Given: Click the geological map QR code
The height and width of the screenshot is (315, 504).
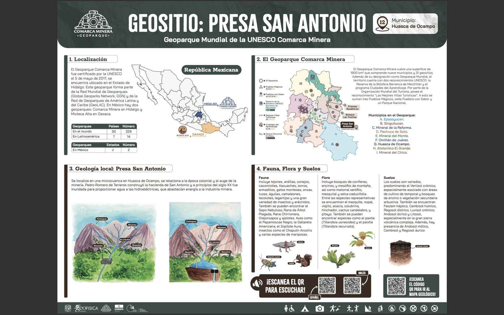Looking at the screenshot, I should [396, 286].
